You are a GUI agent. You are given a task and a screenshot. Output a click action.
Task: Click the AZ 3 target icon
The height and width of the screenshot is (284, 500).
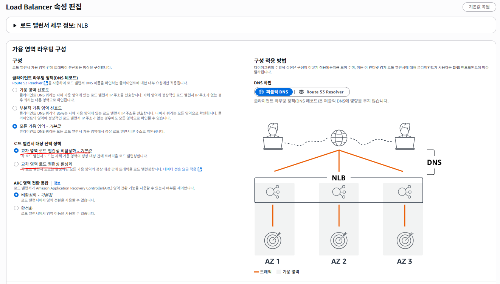(405, 239)
